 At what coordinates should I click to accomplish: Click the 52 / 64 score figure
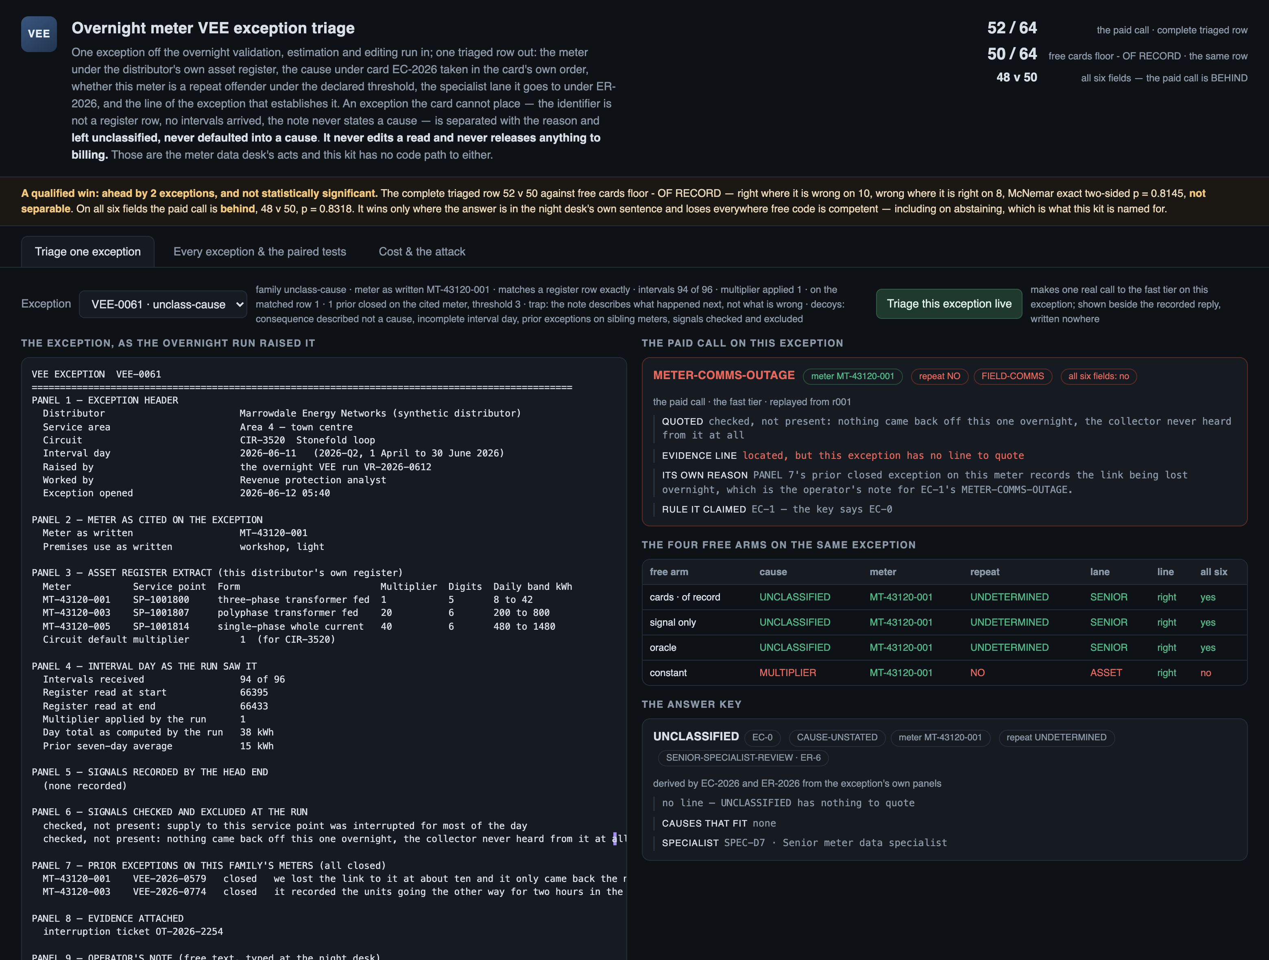pos(1012,28)
